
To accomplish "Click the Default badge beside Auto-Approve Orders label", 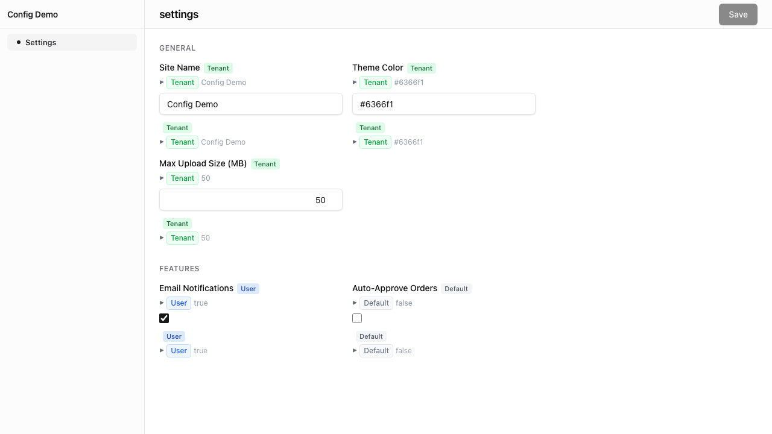I will (x=456, y=289).
